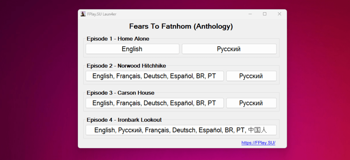Choose Русский for Episode 3 Carson House
Viewport: 350px width, 160px height.
(251, 103)
